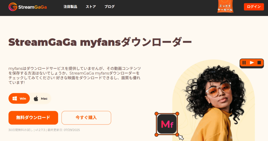Open the ミッドイヤーセール banner
The image size is (268, 141).
point(225,7)
